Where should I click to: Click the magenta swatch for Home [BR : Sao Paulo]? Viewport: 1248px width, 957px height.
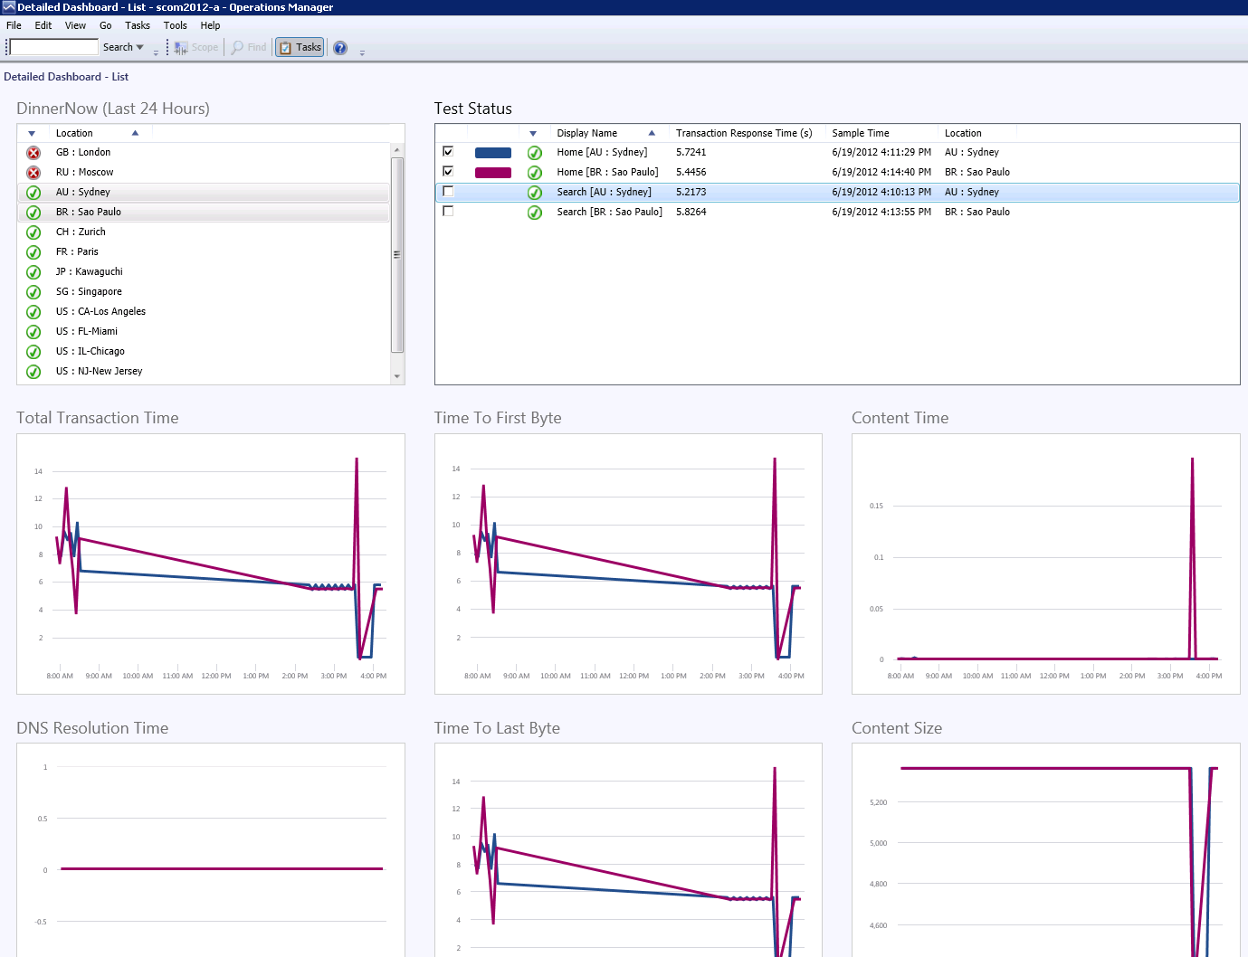pos(493,173)
